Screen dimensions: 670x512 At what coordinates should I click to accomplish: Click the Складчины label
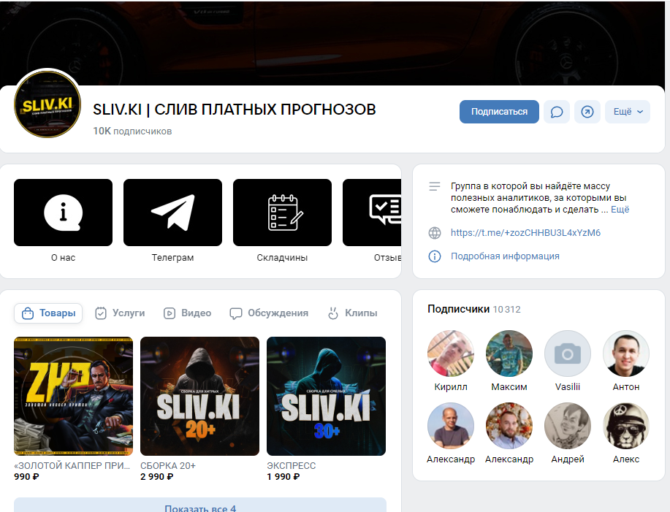pos(282,258)
